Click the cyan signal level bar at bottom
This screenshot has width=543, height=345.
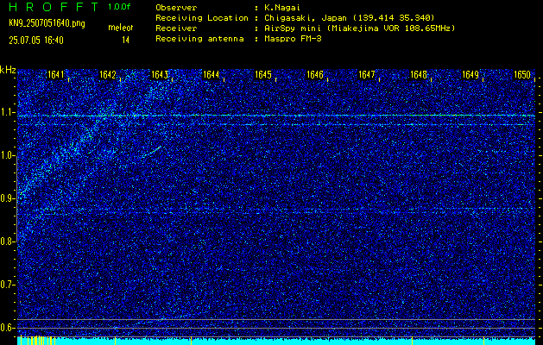[276, 342]
